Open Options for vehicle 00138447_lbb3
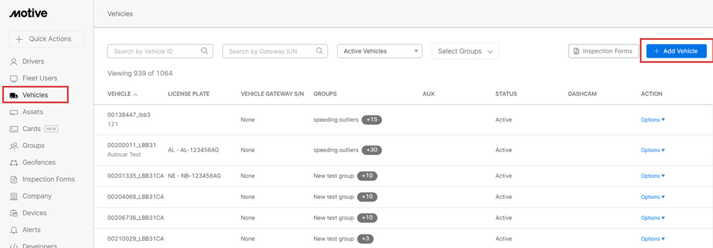Screen dimensions: 713x248 coord(653,120)
